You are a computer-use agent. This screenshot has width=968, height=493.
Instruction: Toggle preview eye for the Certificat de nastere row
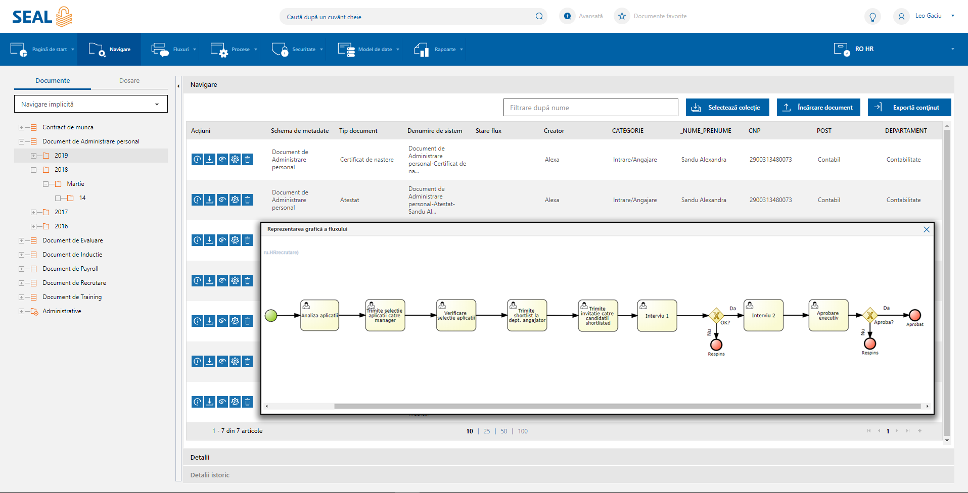(x=222, y=160)
